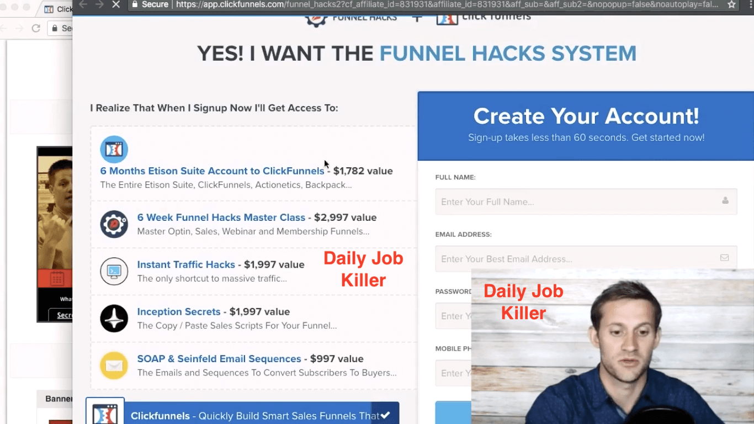Screen dimensions: 754x424
Task: Click the Funnel Hacks Master Class gear icon
Action: click(114, 224)
